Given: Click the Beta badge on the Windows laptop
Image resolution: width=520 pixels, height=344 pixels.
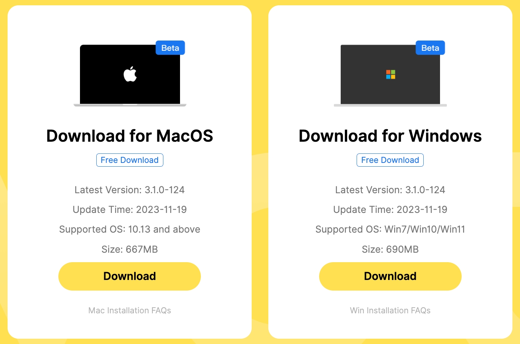Looking at the screenshot, I should (x=430, y=48).
